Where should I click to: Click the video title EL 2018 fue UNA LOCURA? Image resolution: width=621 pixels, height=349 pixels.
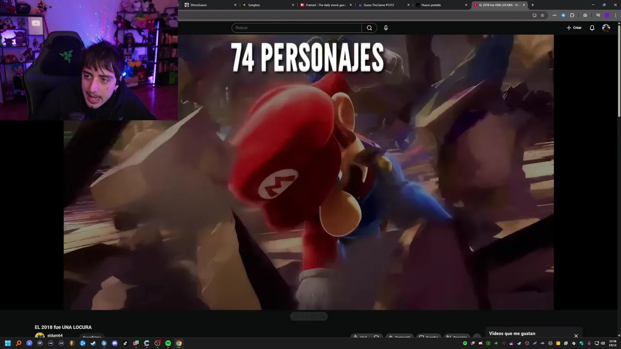63,327
